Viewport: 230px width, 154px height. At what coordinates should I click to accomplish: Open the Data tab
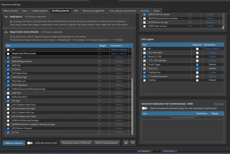click(24, 11)
